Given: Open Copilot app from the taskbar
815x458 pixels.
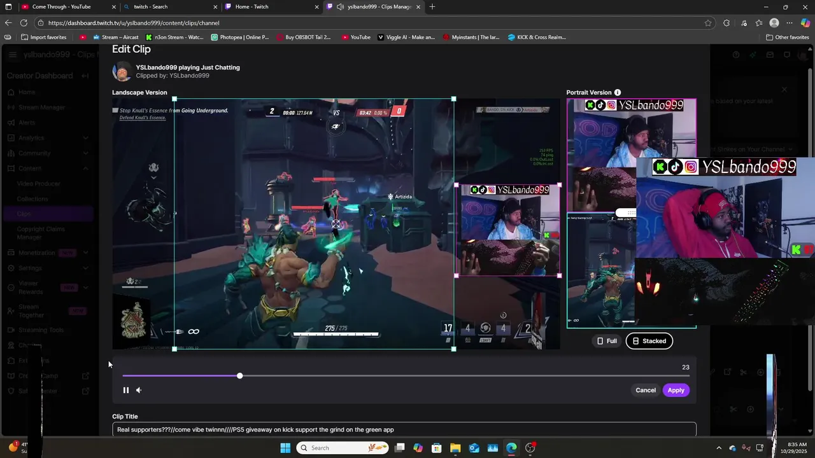Looking at the screenshot, I should pos(418,448).
